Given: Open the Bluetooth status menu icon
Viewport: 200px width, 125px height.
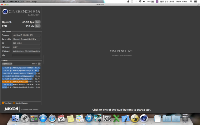Looking at the screenshot, I should pyautogui.click(x=136, y=1).
